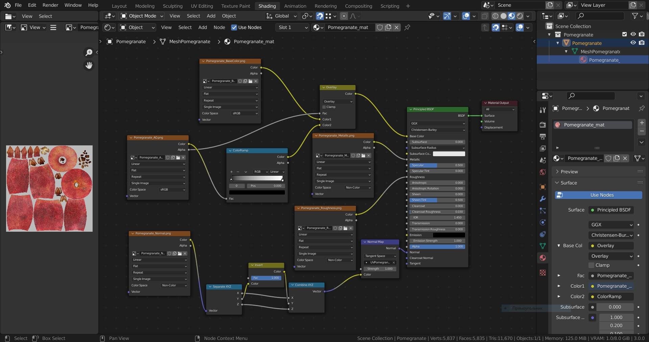Expand the Preview panel section
Screen dimensions: 649x342
[x=569, y=172]
